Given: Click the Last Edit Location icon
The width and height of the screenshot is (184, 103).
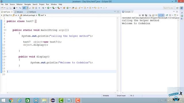Looking at the screenshot, I should click(95, 8).
